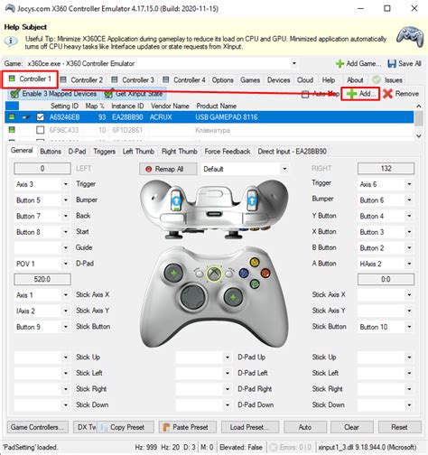This screenshot has width=428, height=455.
Task: Click the green plus Add Game icon
Action: click(x=340, y=63)
